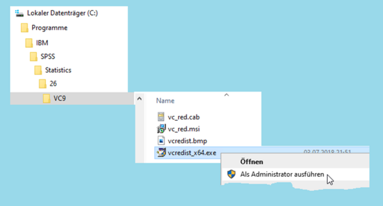383x206 pixels.
Task: Sort files by the Name column header
Action: [165, 101]
